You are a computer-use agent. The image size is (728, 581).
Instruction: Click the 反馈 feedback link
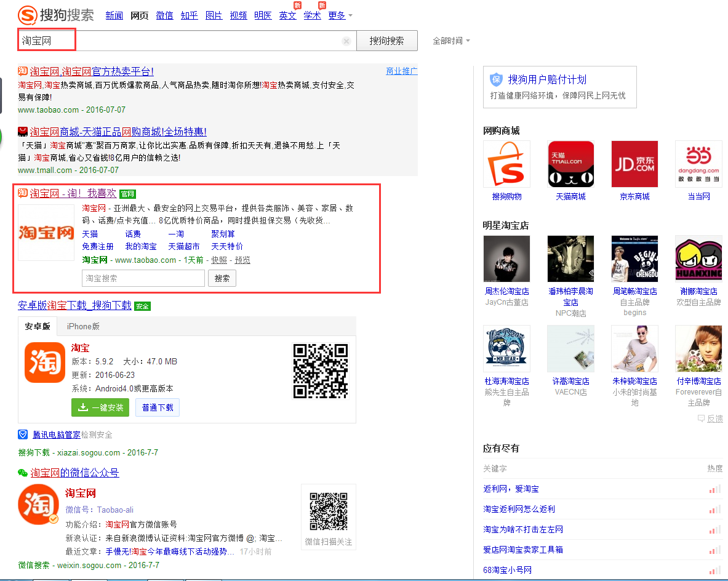point(714,419)
